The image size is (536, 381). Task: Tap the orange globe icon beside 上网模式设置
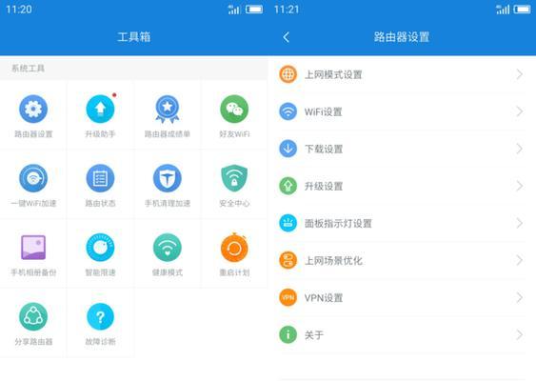point(288,74)
